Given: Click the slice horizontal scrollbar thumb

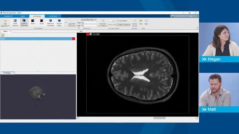Looking at the screenshot, I should [x=159, y=118].
